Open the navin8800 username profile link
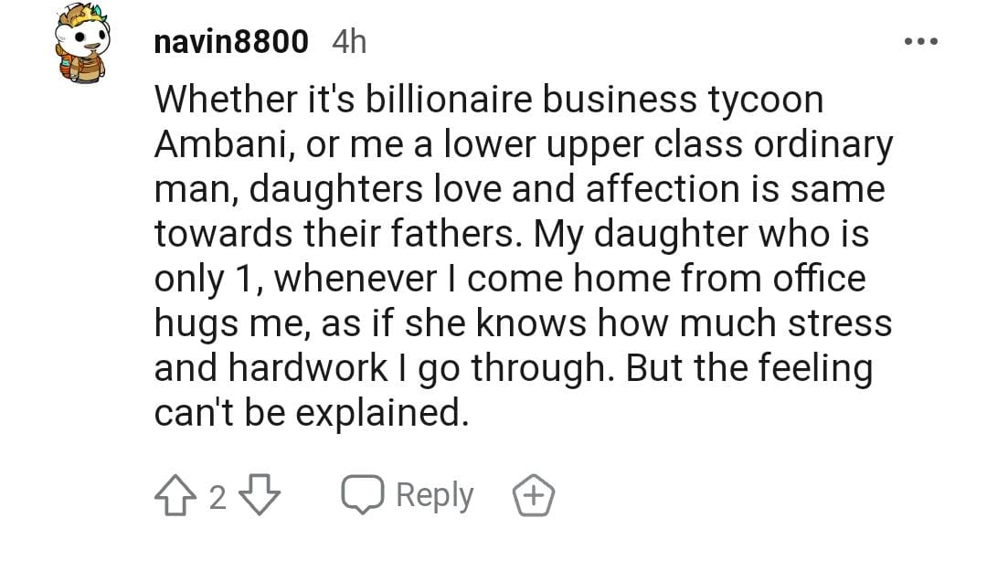 tap(232, 42)
